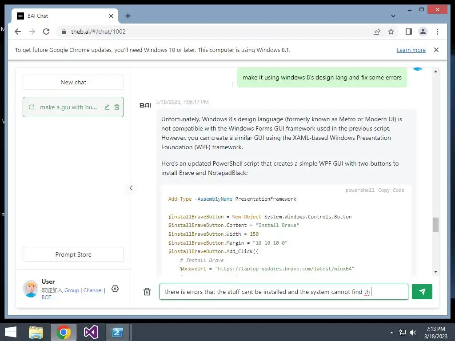Bookmark this tab with the star
The width and height of the screenshot is (455, 341).
pyautogui.click(x=391, y=32)
